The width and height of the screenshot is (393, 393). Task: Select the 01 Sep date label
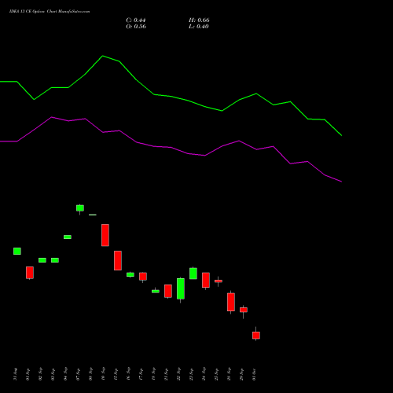pyautogui.click(x=28, y=374)
